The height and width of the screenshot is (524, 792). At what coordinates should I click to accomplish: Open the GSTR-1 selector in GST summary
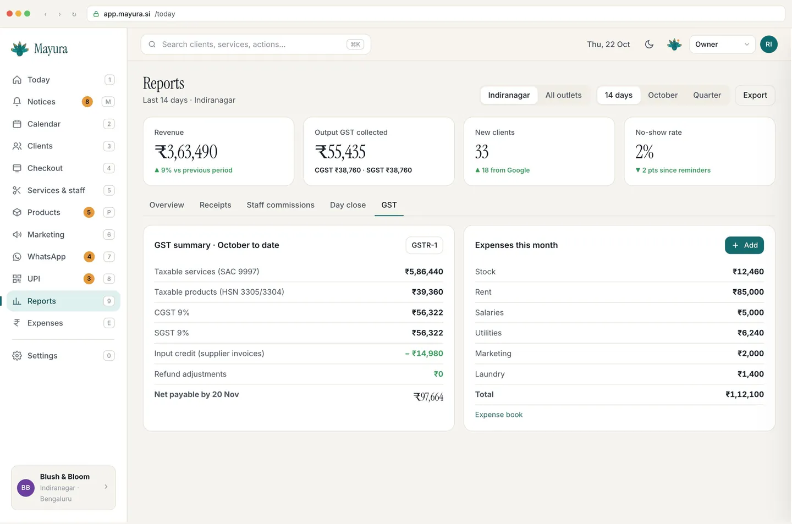[424, 245]
